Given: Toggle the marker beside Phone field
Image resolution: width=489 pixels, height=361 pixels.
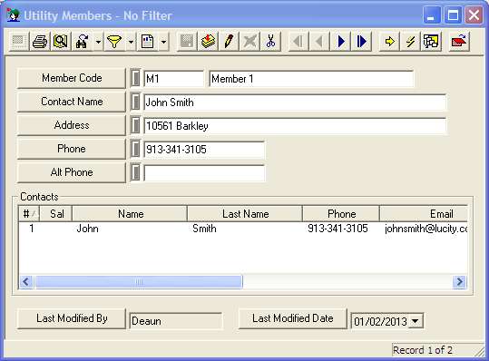Looking at the screenshot, I should tap(136, 149).
